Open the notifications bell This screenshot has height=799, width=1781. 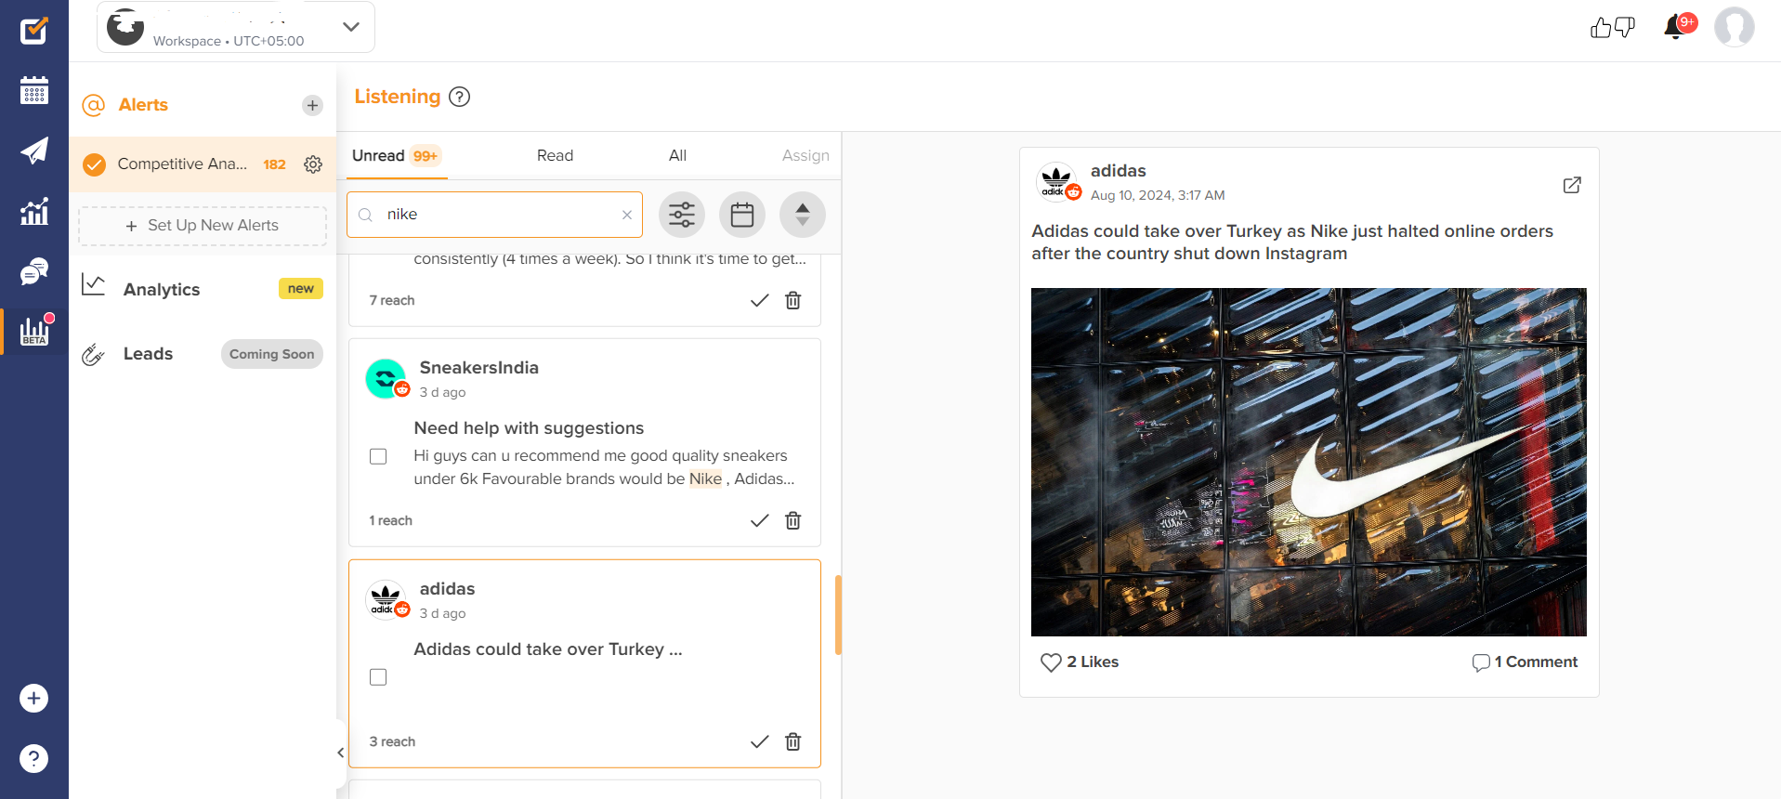[x=1675, y=27]
